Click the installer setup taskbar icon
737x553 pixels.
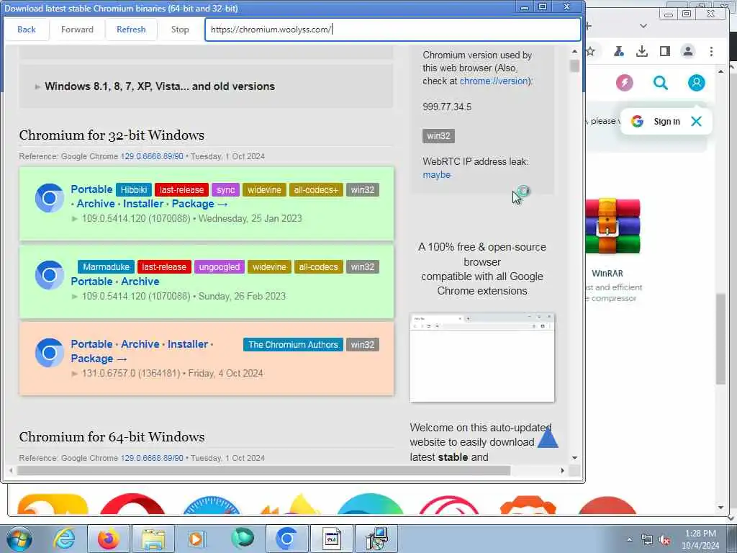376,539
